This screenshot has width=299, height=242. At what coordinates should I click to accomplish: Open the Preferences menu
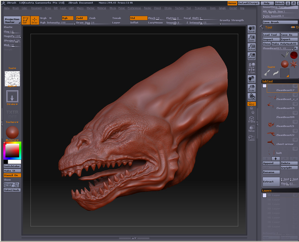pyautogui.click(x=134, y=8)
